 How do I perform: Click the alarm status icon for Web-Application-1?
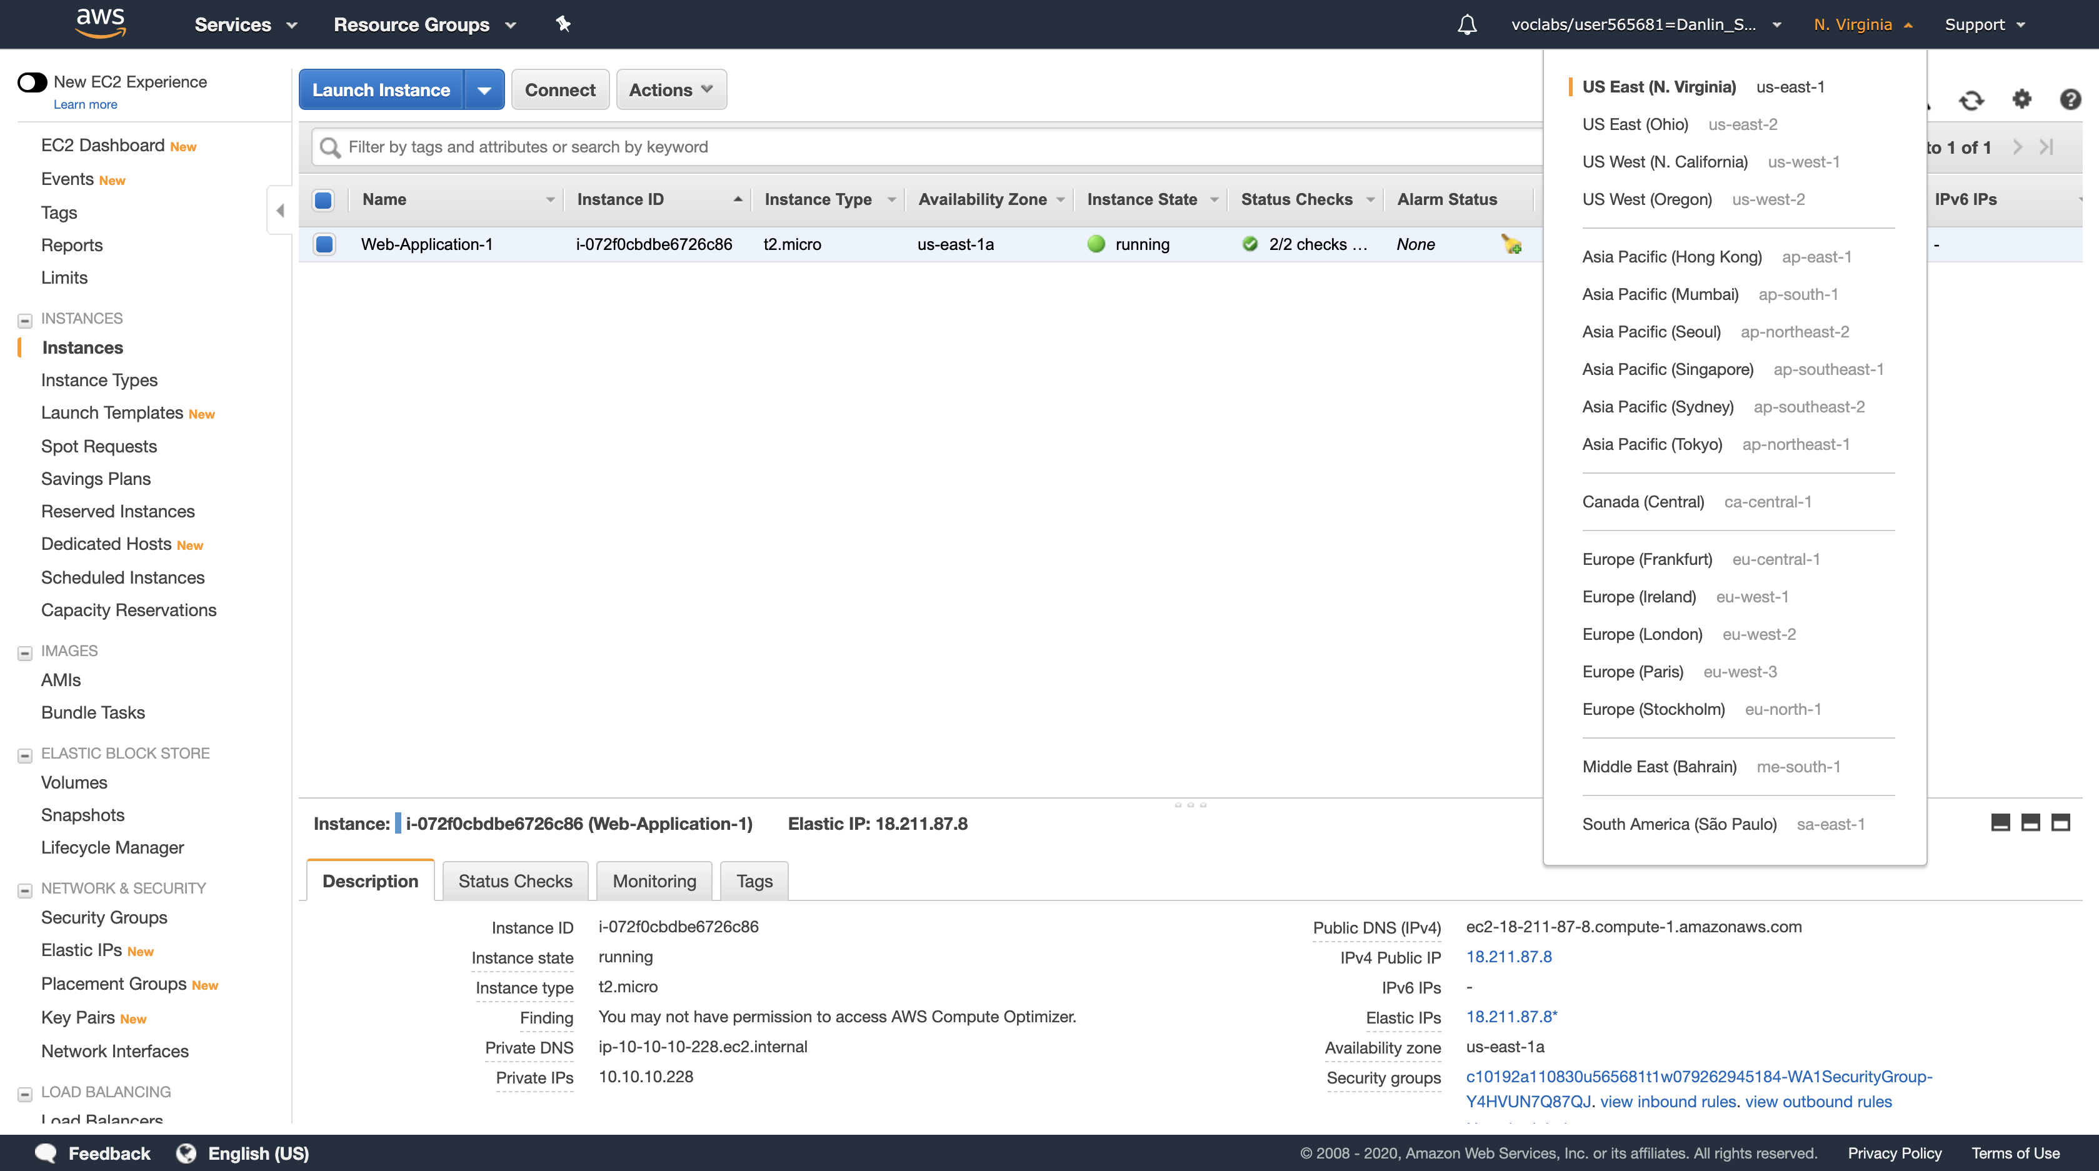tap(1511, 244)
